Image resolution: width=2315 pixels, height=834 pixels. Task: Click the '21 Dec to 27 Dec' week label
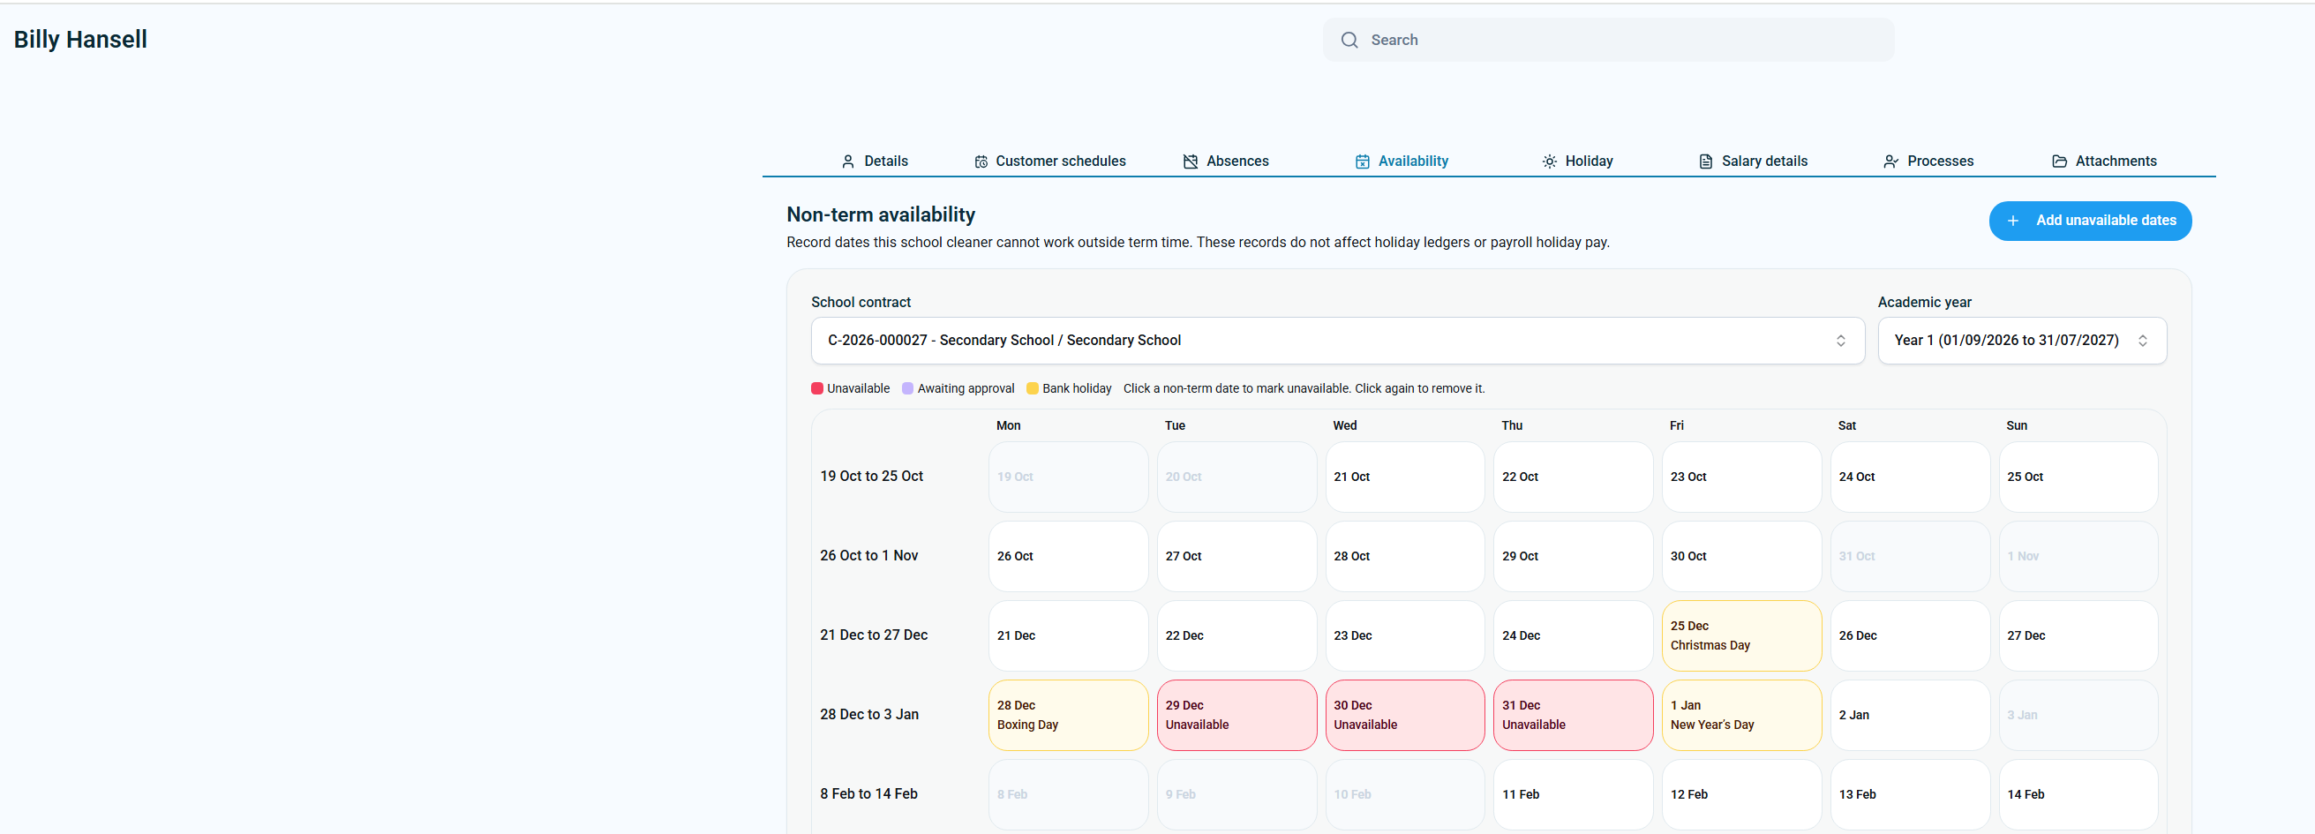[x=874, y=635]
